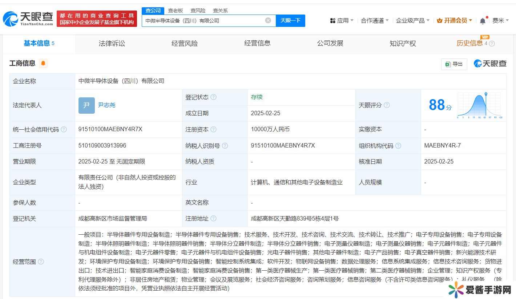The image size is (516, 299).
Task: Clear the search box with the X icon
Action: point(268,21)
